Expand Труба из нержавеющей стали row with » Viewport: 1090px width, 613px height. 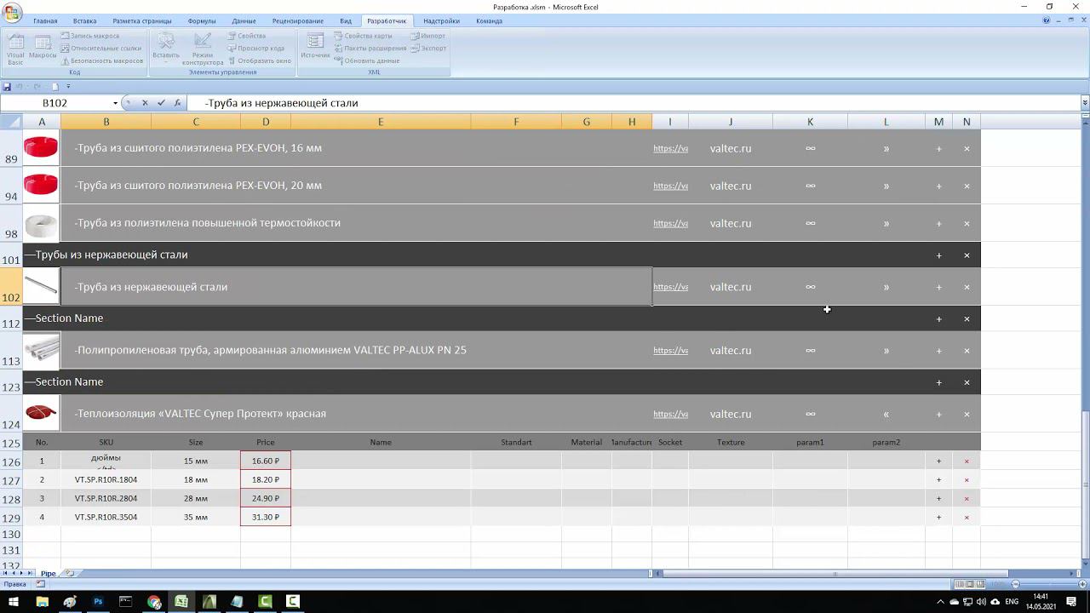click(x=886, y=287)
